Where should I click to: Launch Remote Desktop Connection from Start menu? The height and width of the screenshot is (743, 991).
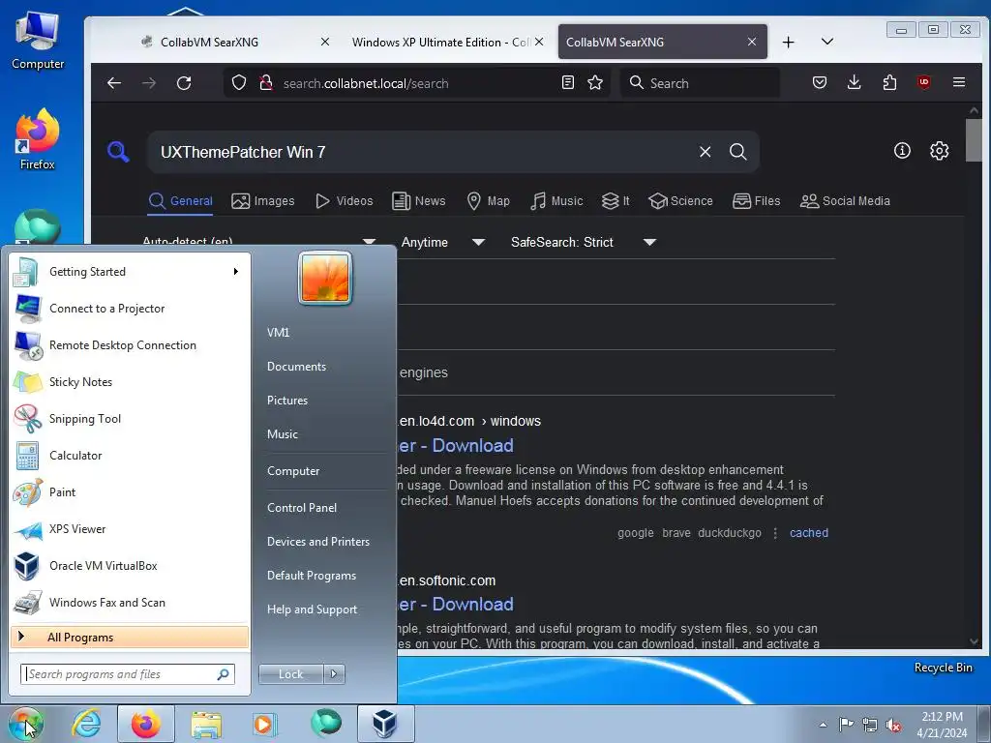coord(131,345)
